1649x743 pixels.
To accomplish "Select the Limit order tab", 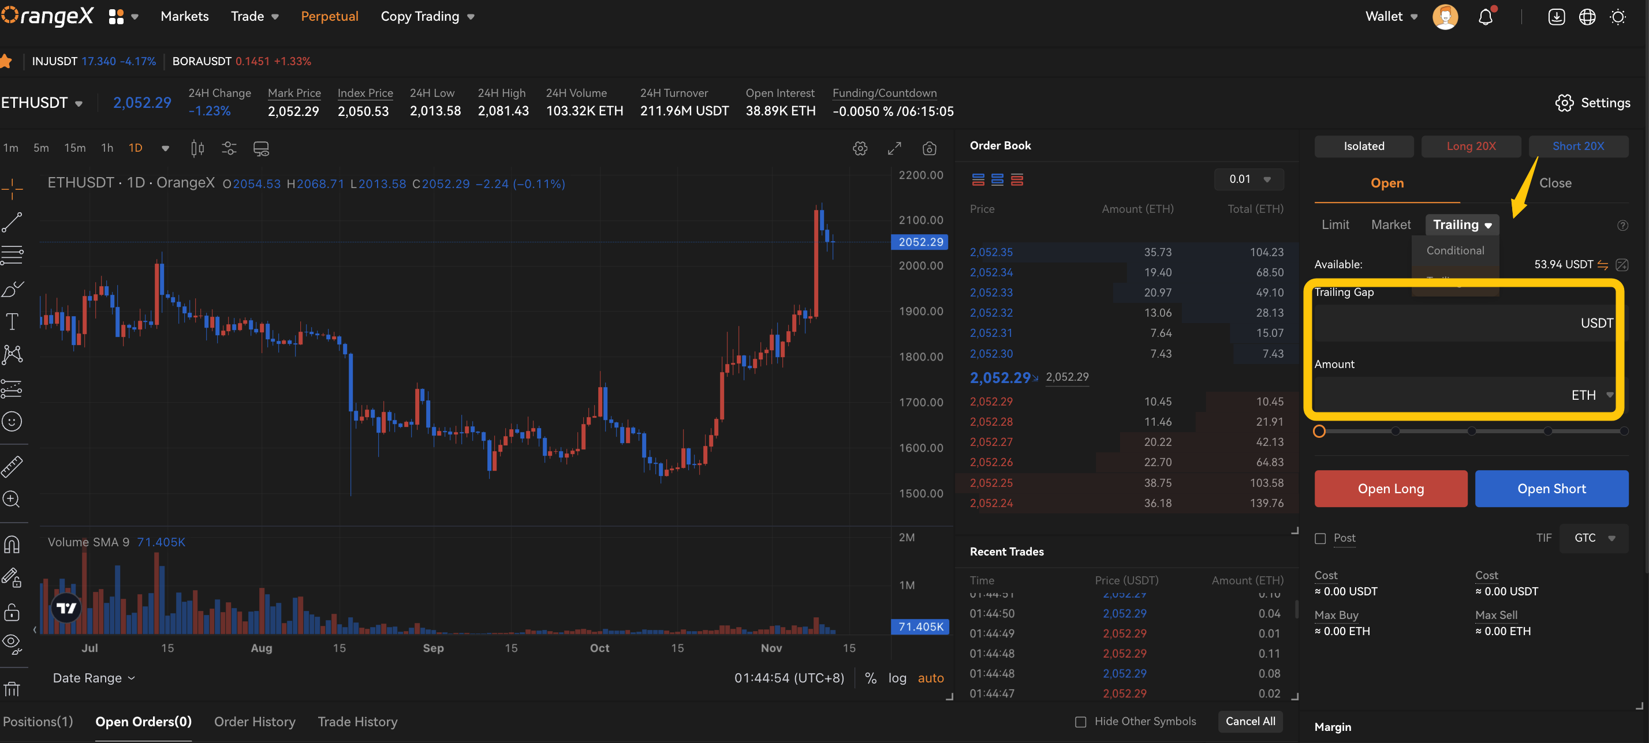I will pyautogui.click(x=1335, y=225).
